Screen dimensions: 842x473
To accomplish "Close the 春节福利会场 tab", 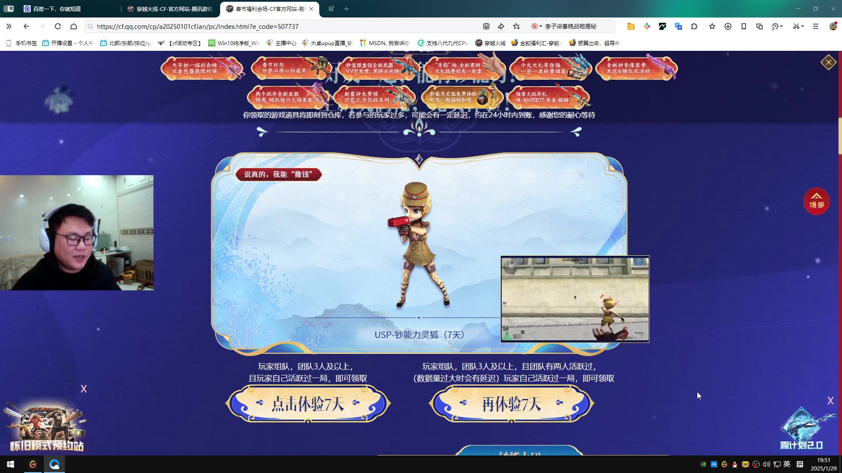I will (311, 9).
